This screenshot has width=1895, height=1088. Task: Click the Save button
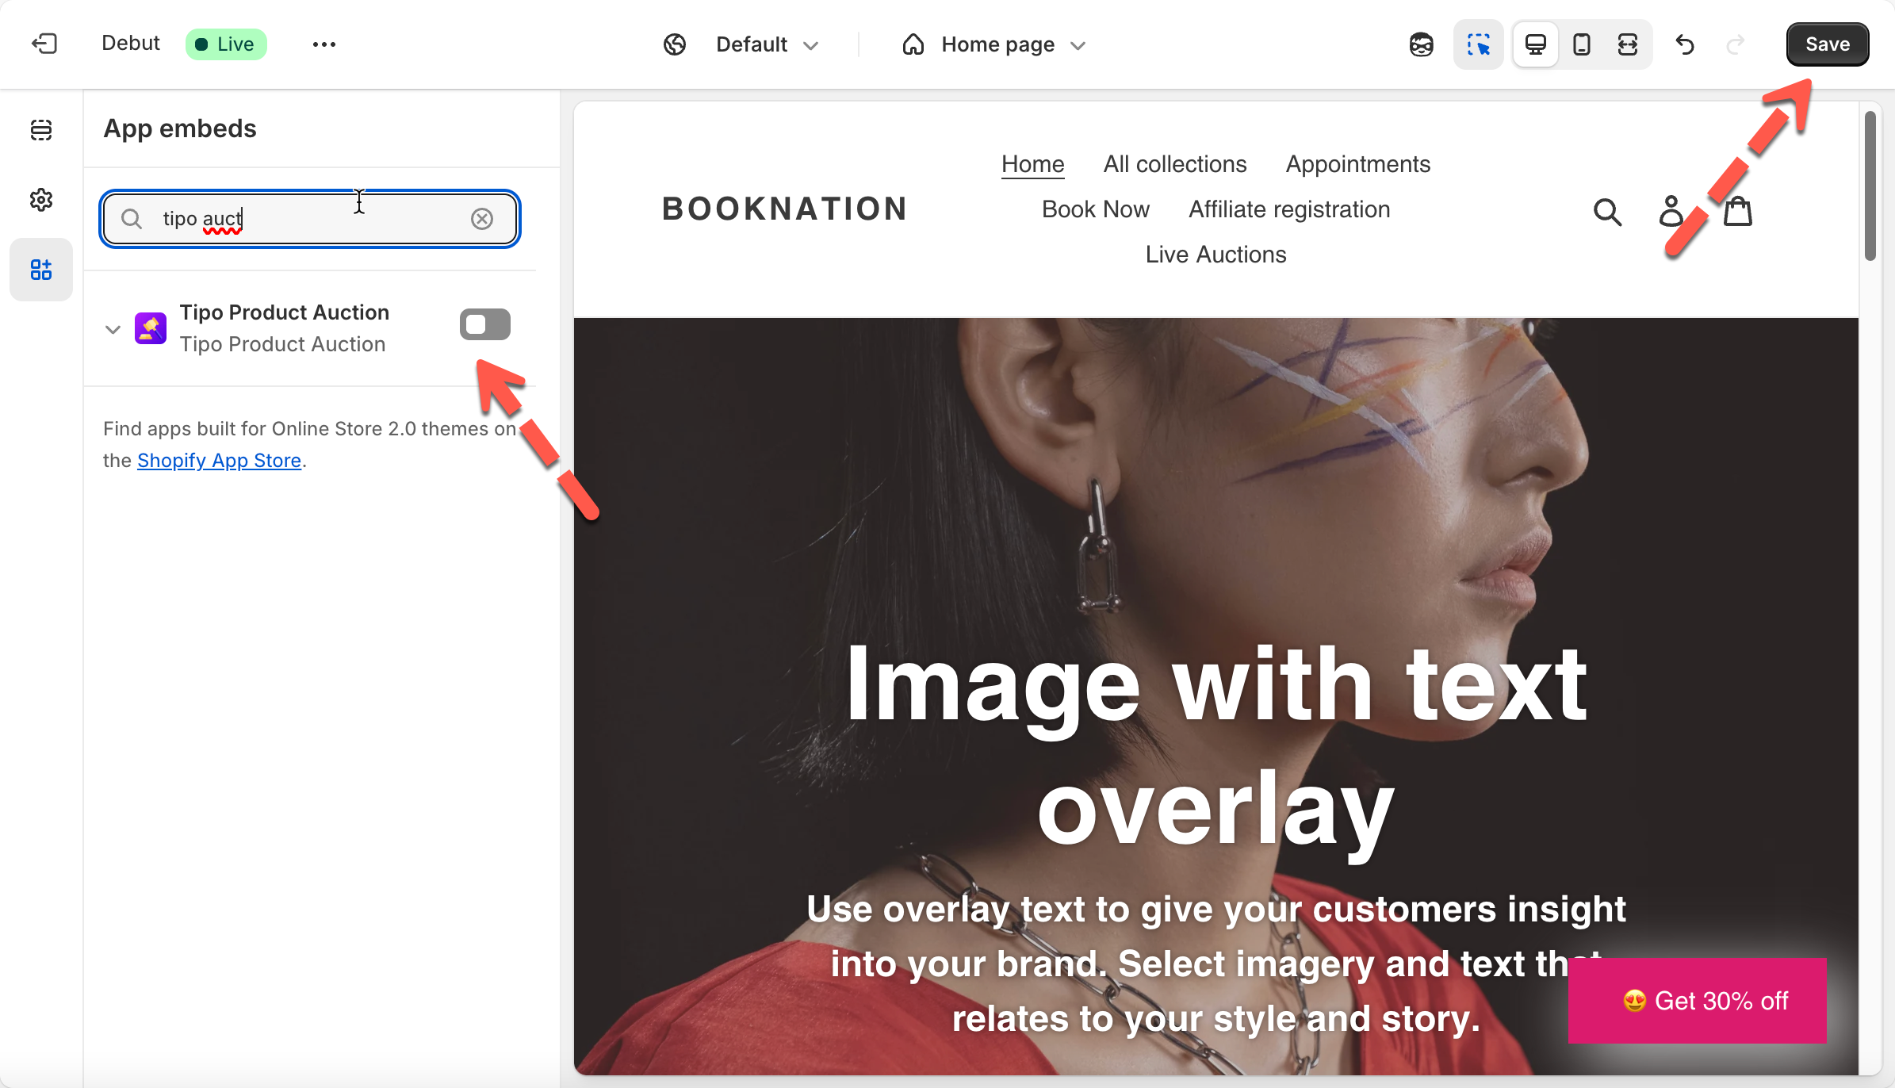1827,44
